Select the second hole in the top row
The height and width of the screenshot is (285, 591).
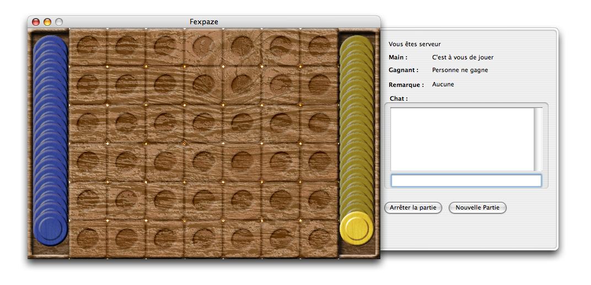click(x=126, y=46)
